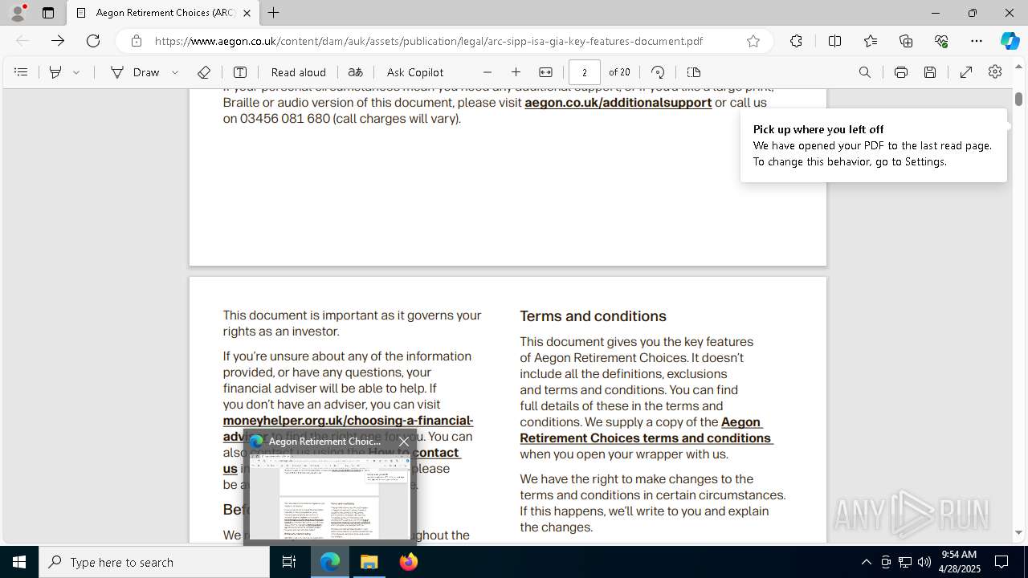
Task: Select the Add text tool
Action: point(239,72)
